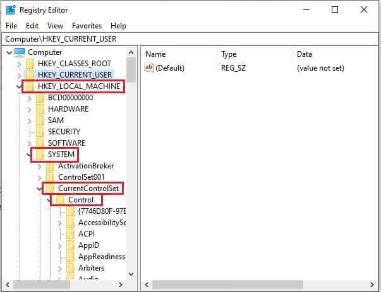Select the HKEY_CLASSES_ROOT folder icon

pyautogui.click(x=30, y=64)
